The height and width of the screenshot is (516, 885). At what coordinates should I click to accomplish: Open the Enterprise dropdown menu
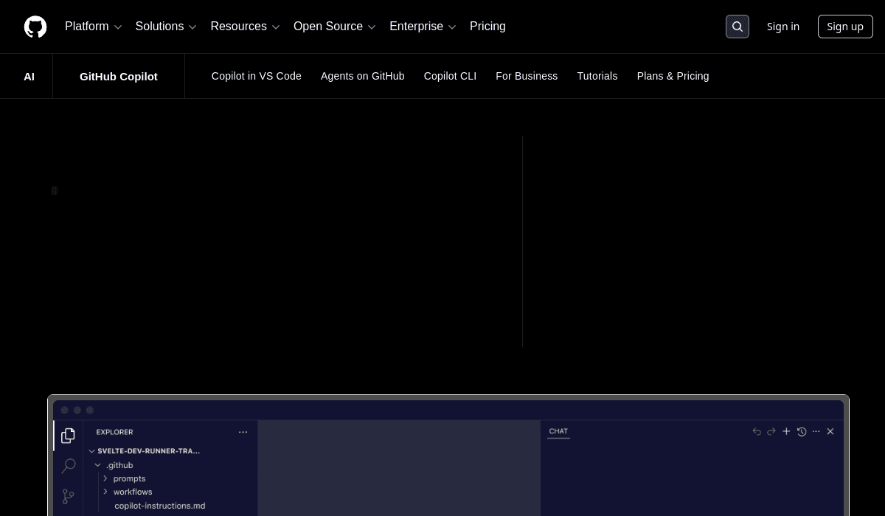(423, 27)
